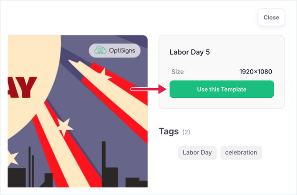Select the Labor Day tag
The image size is (297, 195).
click(x=197, y=152)
